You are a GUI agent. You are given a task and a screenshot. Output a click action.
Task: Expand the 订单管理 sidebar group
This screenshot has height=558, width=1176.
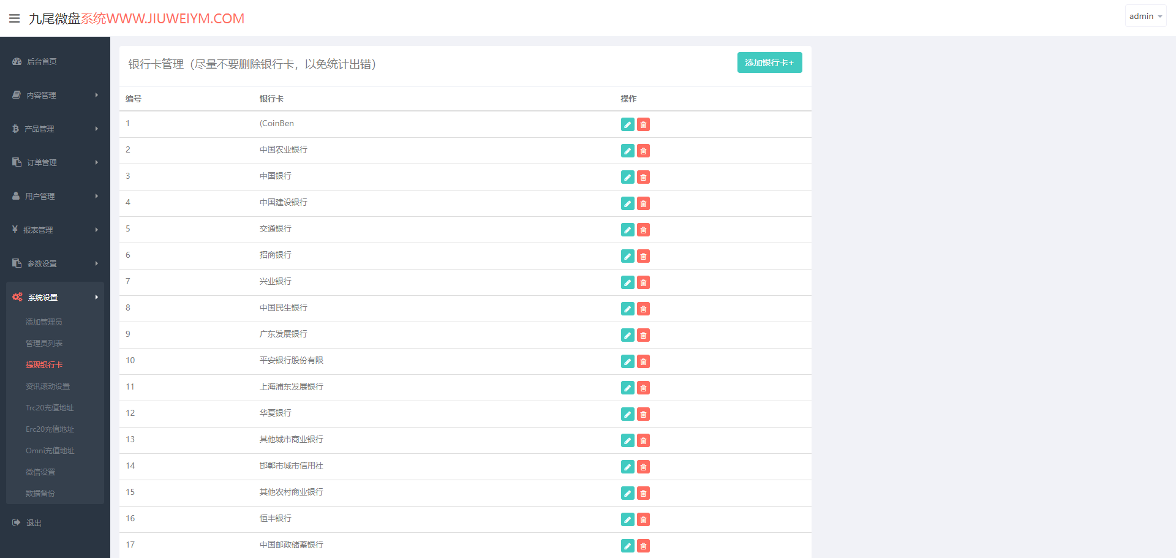pyautogui.click(x=55, y=162)
